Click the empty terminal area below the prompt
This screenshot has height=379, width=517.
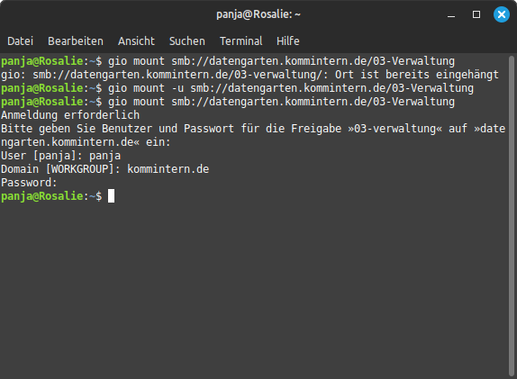pos(254,290)
